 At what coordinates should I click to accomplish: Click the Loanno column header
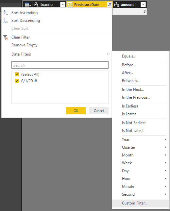click(x=47, y=5)
